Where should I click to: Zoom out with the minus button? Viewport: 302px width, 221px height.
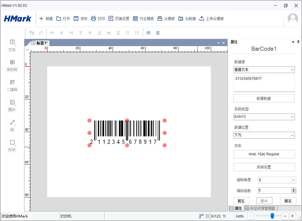pyautogui.click(x=250, y=216)
